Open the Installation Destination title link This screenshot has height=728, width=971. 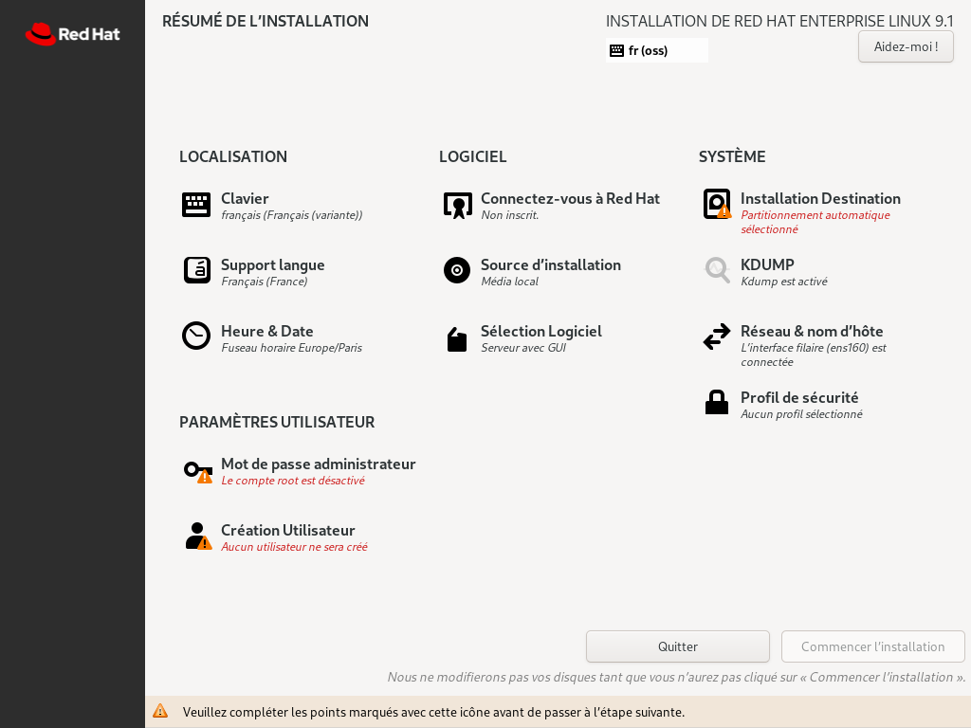820,198
